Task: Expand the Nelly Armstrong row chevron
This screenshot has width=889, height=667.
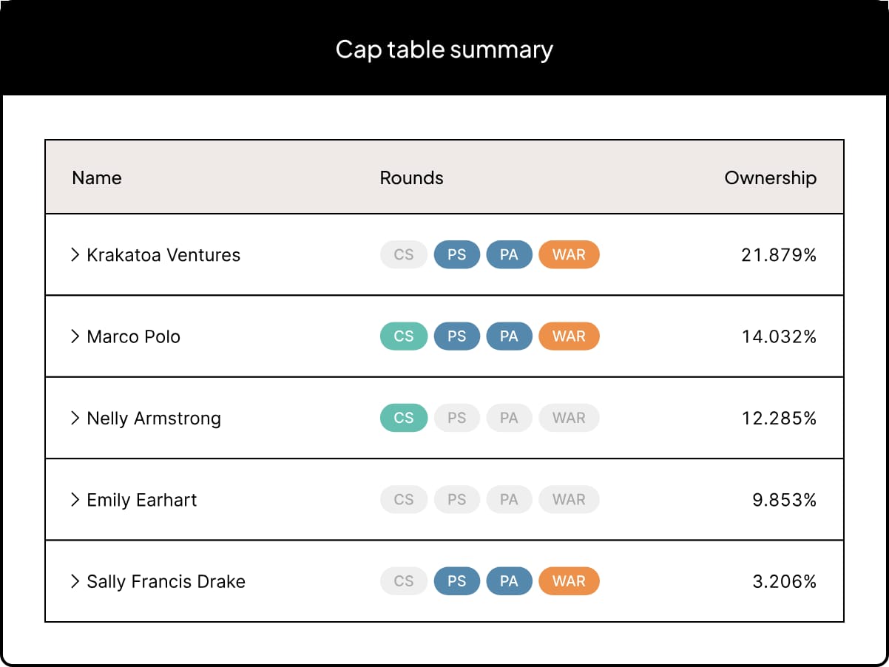Action: click(x=75, y=418)
